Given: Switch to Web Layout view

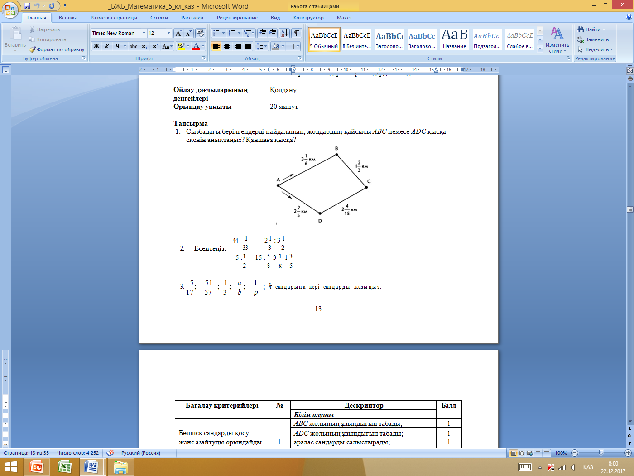Looking at the screenshot, I should click(x=530, y=453).
